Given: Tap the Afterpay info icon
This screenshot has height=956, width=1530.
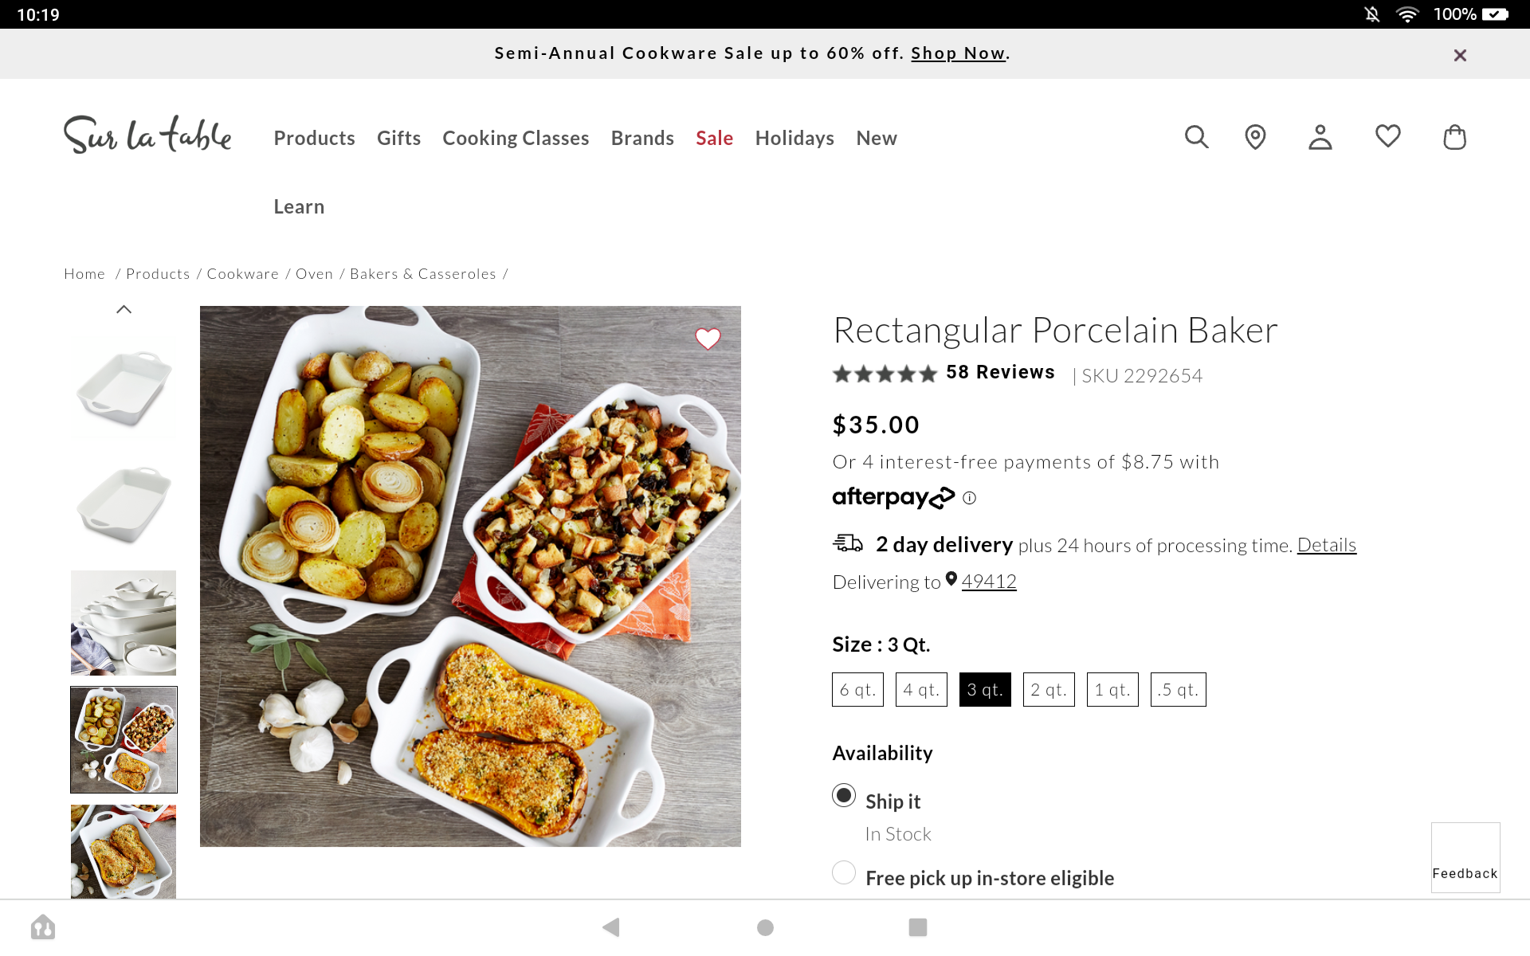Looking at the screenshot, I should point(969,498).
